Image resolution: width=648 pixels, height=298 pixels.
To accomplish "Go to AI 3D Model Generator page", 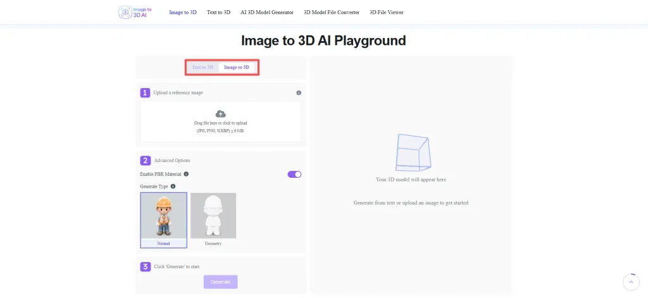I will point(267,13).
